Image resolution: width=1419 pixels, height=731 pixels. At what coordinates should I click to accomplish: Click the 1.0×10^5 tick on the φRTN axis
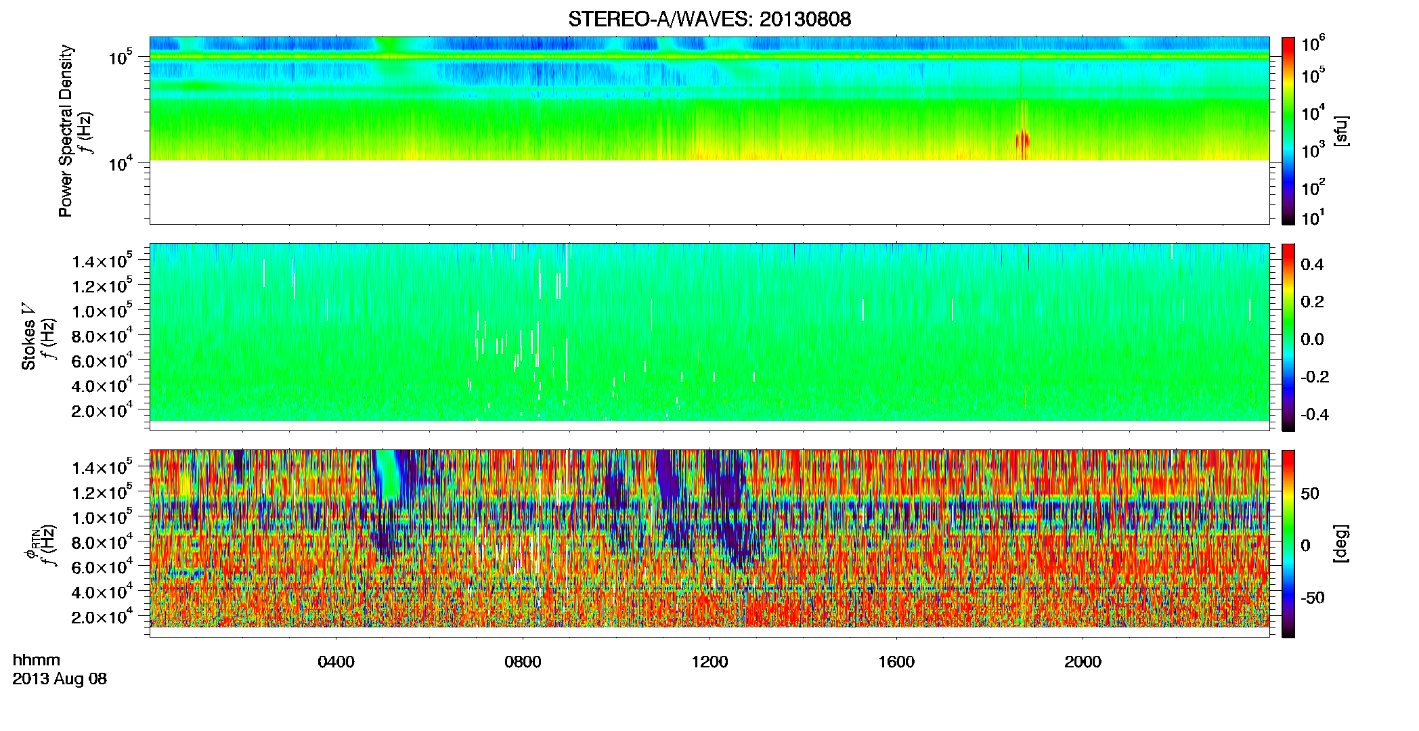click(103, 517)
